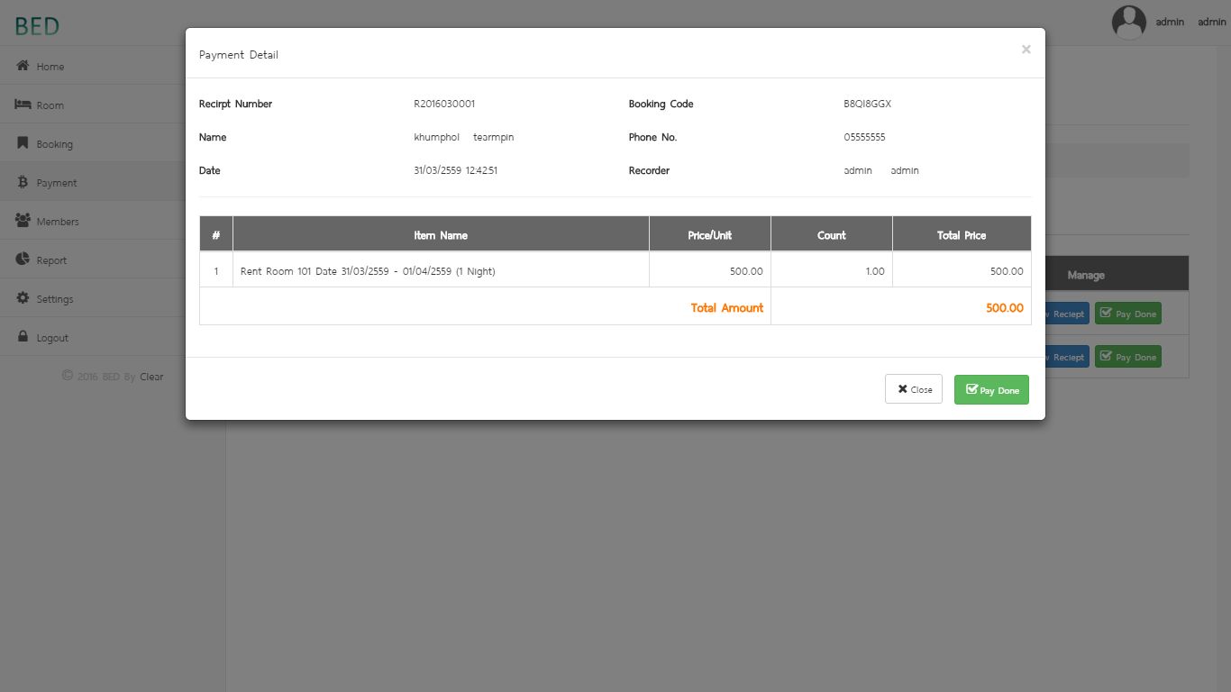Click the Clear link in the footer
Image resolution: width=1231 pixels, height=692 pixels.
pos(151,377)
